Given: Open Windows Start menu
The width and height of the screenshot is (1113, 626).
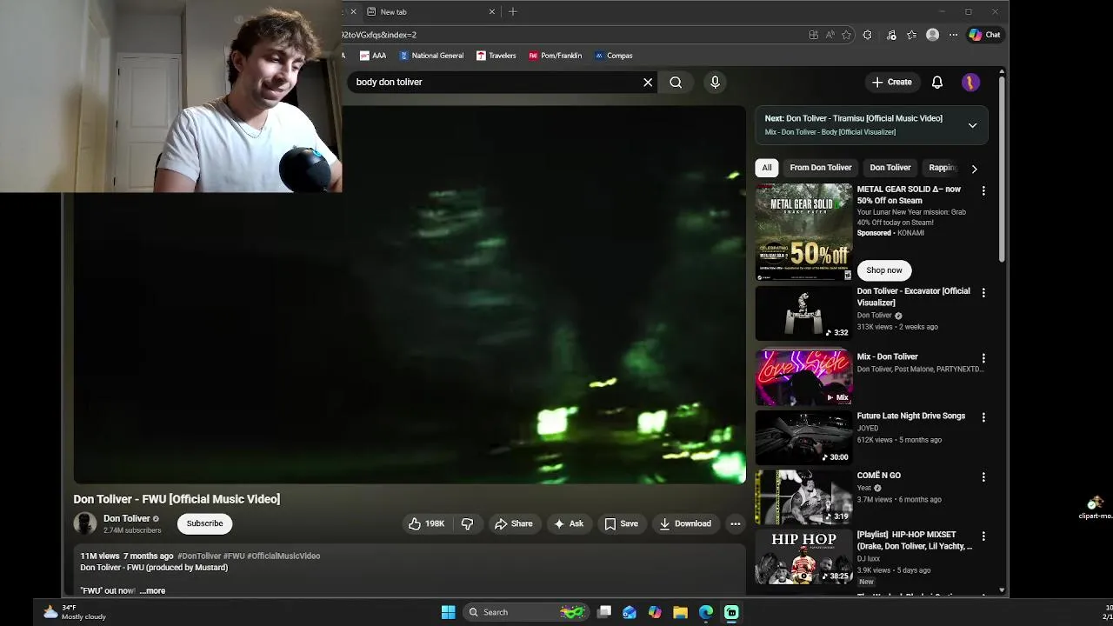Looking at the screenshot, I should click(x=448, y=612).
